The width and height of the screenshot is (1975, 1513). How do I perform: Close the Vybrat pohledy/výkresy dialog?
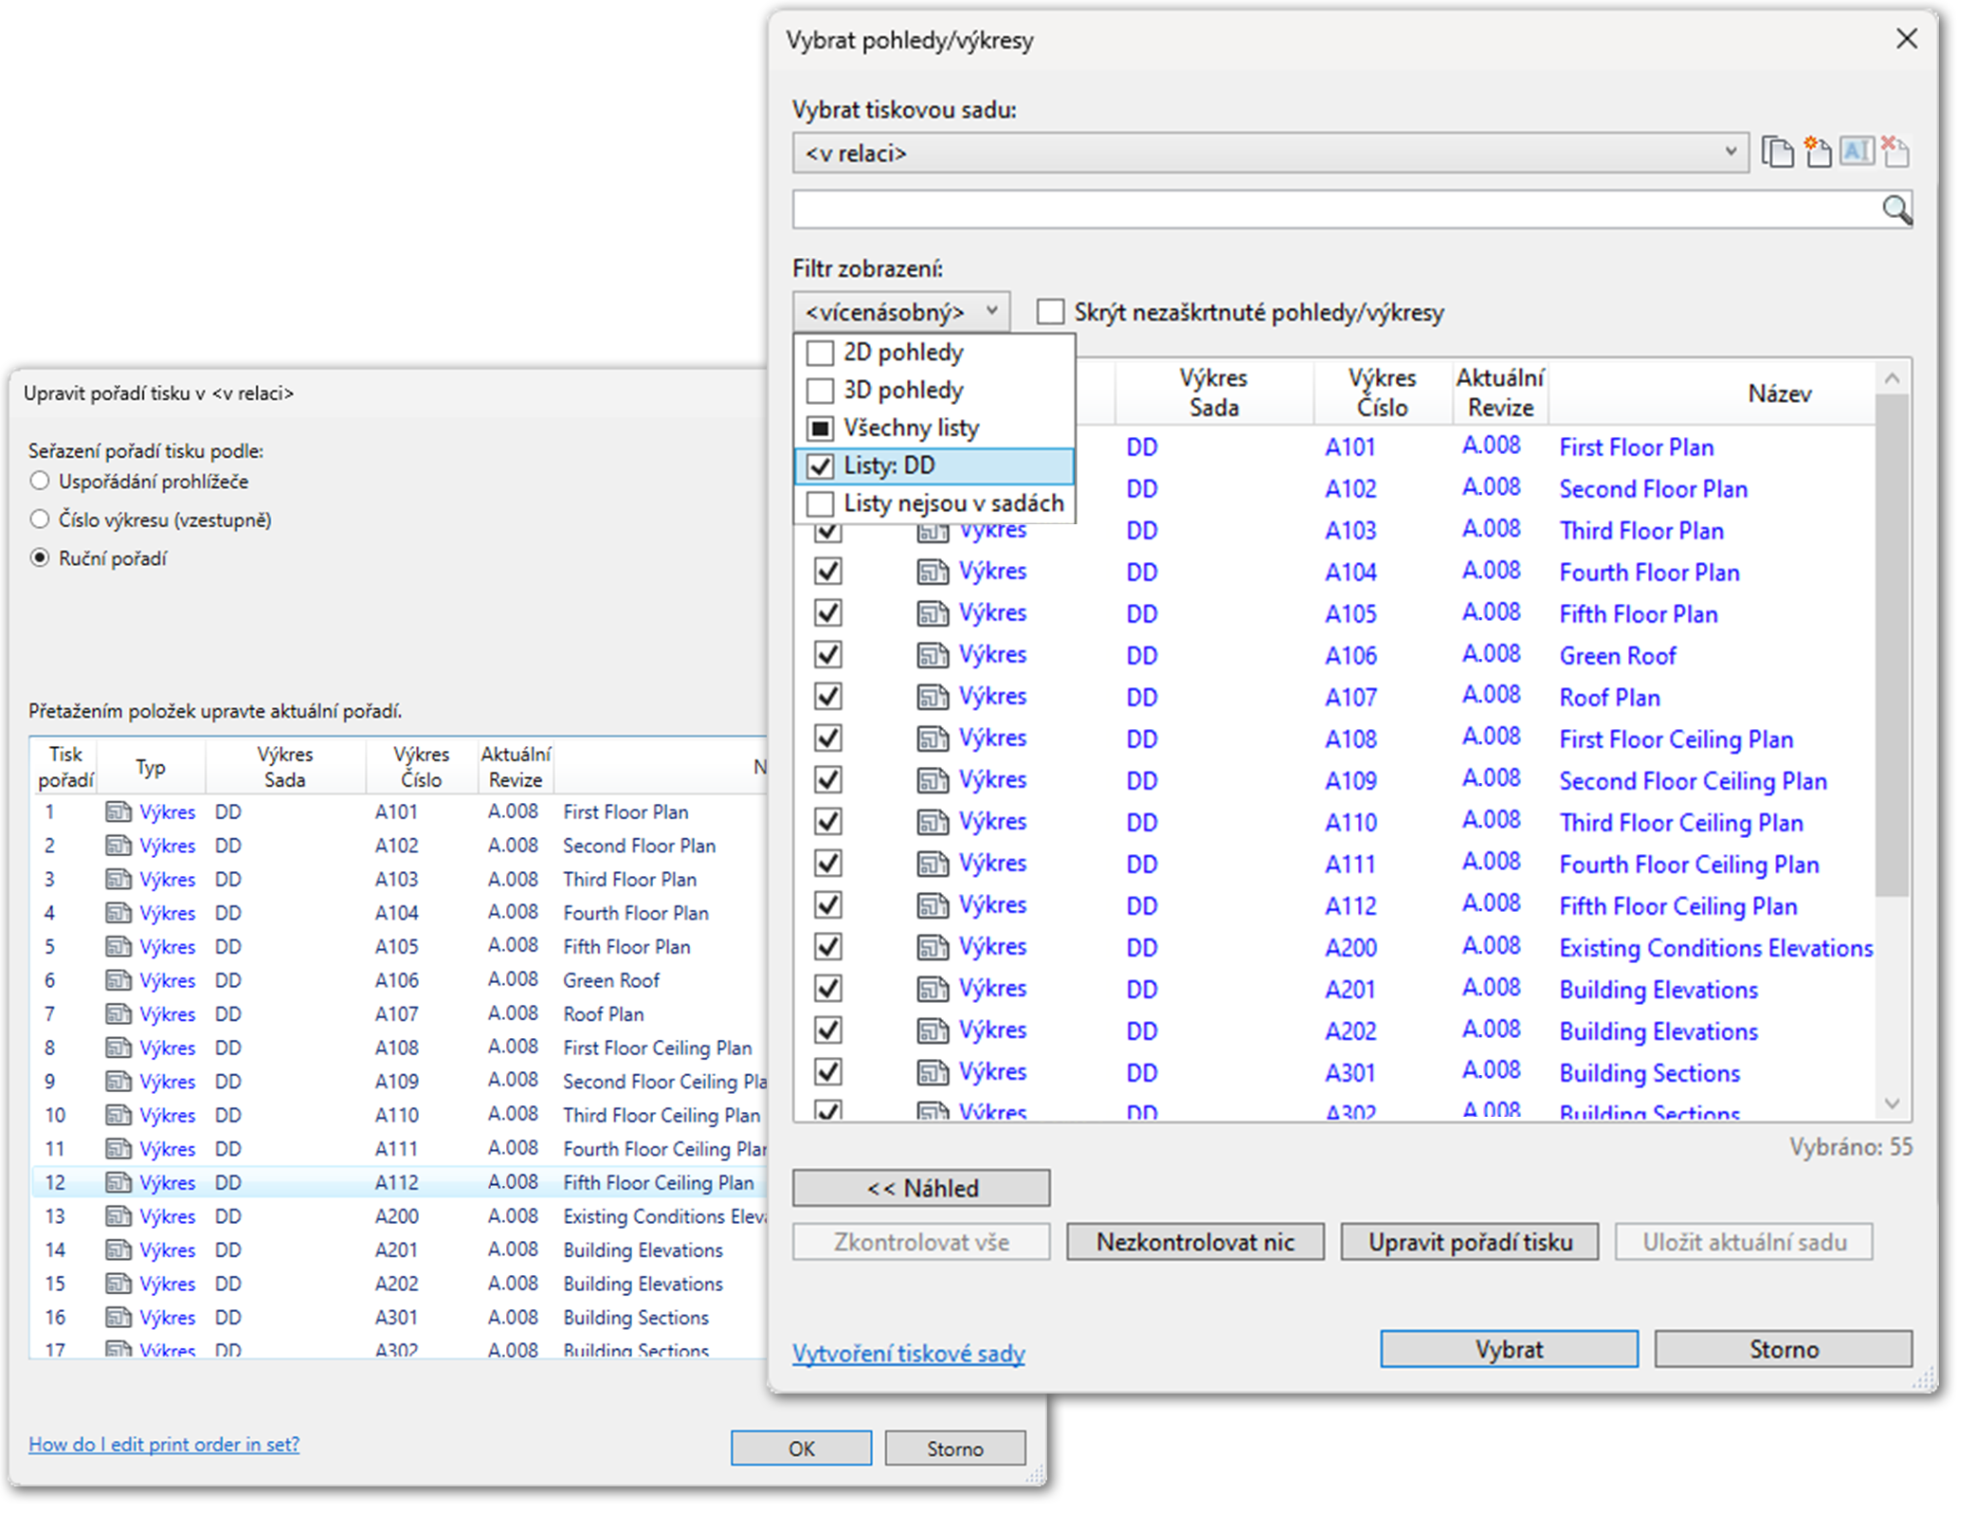[x=1907, y=39]
